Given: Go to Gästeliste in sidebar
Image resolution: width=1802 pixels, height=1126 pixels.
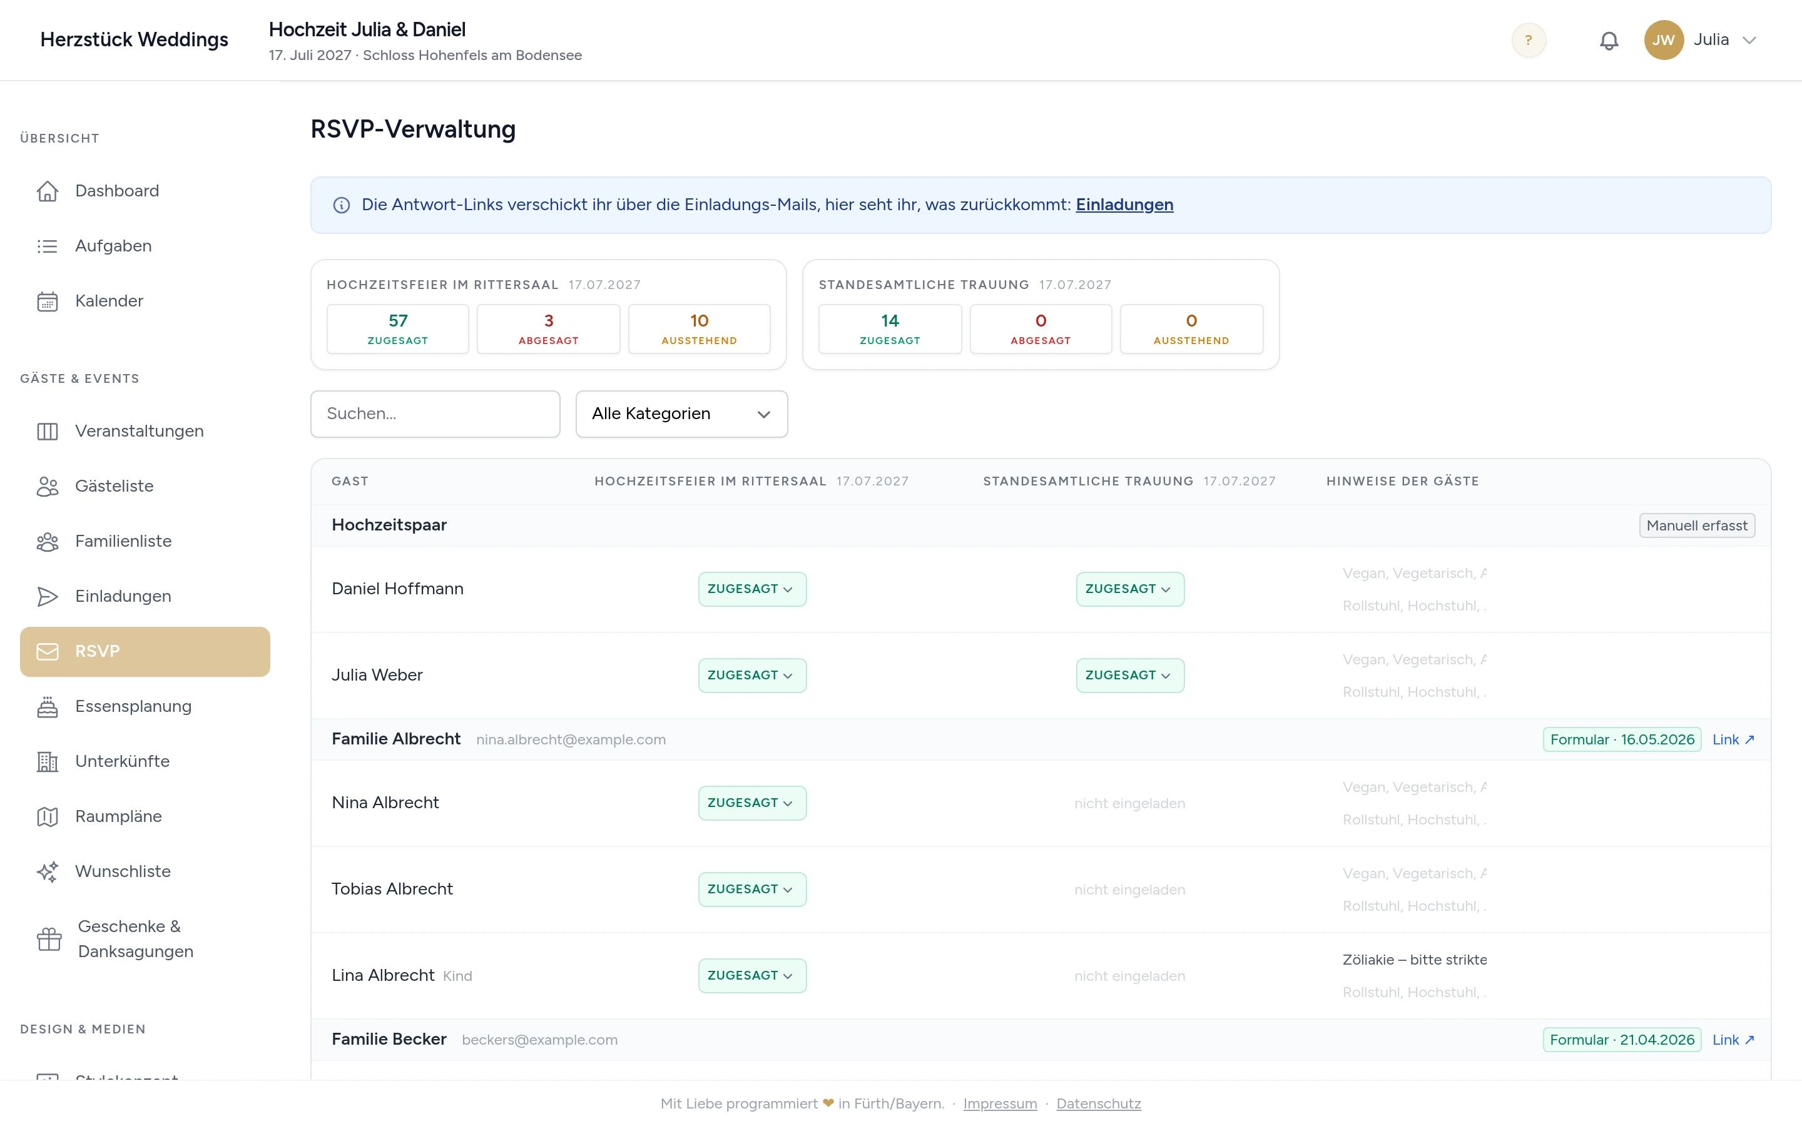Looking at the screenshot, I should [145, 486].
